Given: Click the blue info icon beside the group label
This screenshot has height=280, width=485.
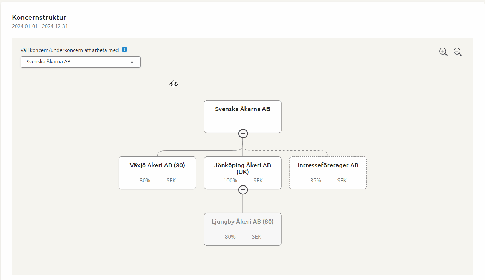Looking at the screenshot, I should (x=125, y=50).
